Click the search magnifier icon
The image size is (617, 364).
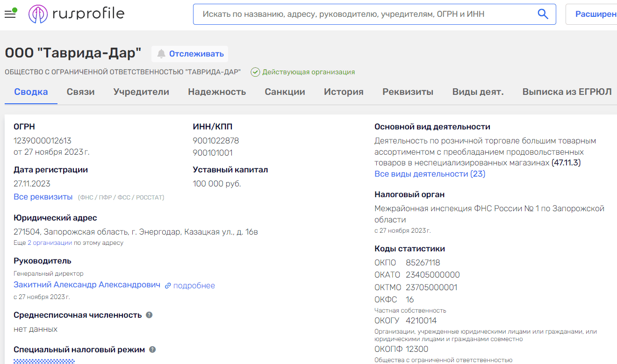543,14
